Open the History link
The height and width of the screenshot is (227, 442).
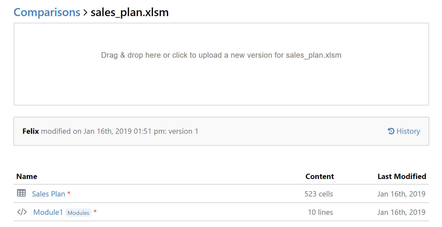tap(408, 131)
